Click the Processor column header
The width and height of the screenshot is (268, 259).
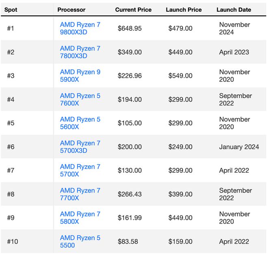point(71,10)
